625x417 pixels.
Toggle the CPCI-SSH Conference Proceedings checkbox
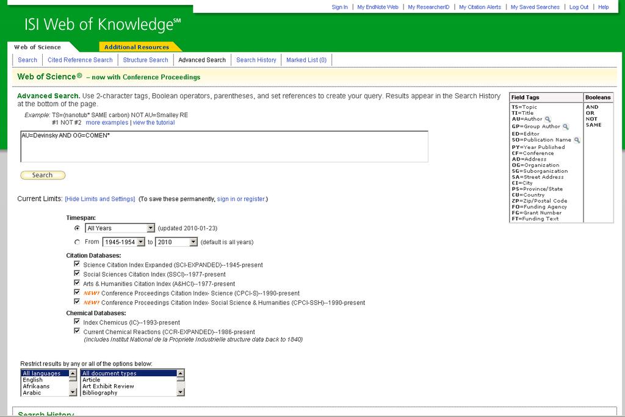(x=77, y=302)
